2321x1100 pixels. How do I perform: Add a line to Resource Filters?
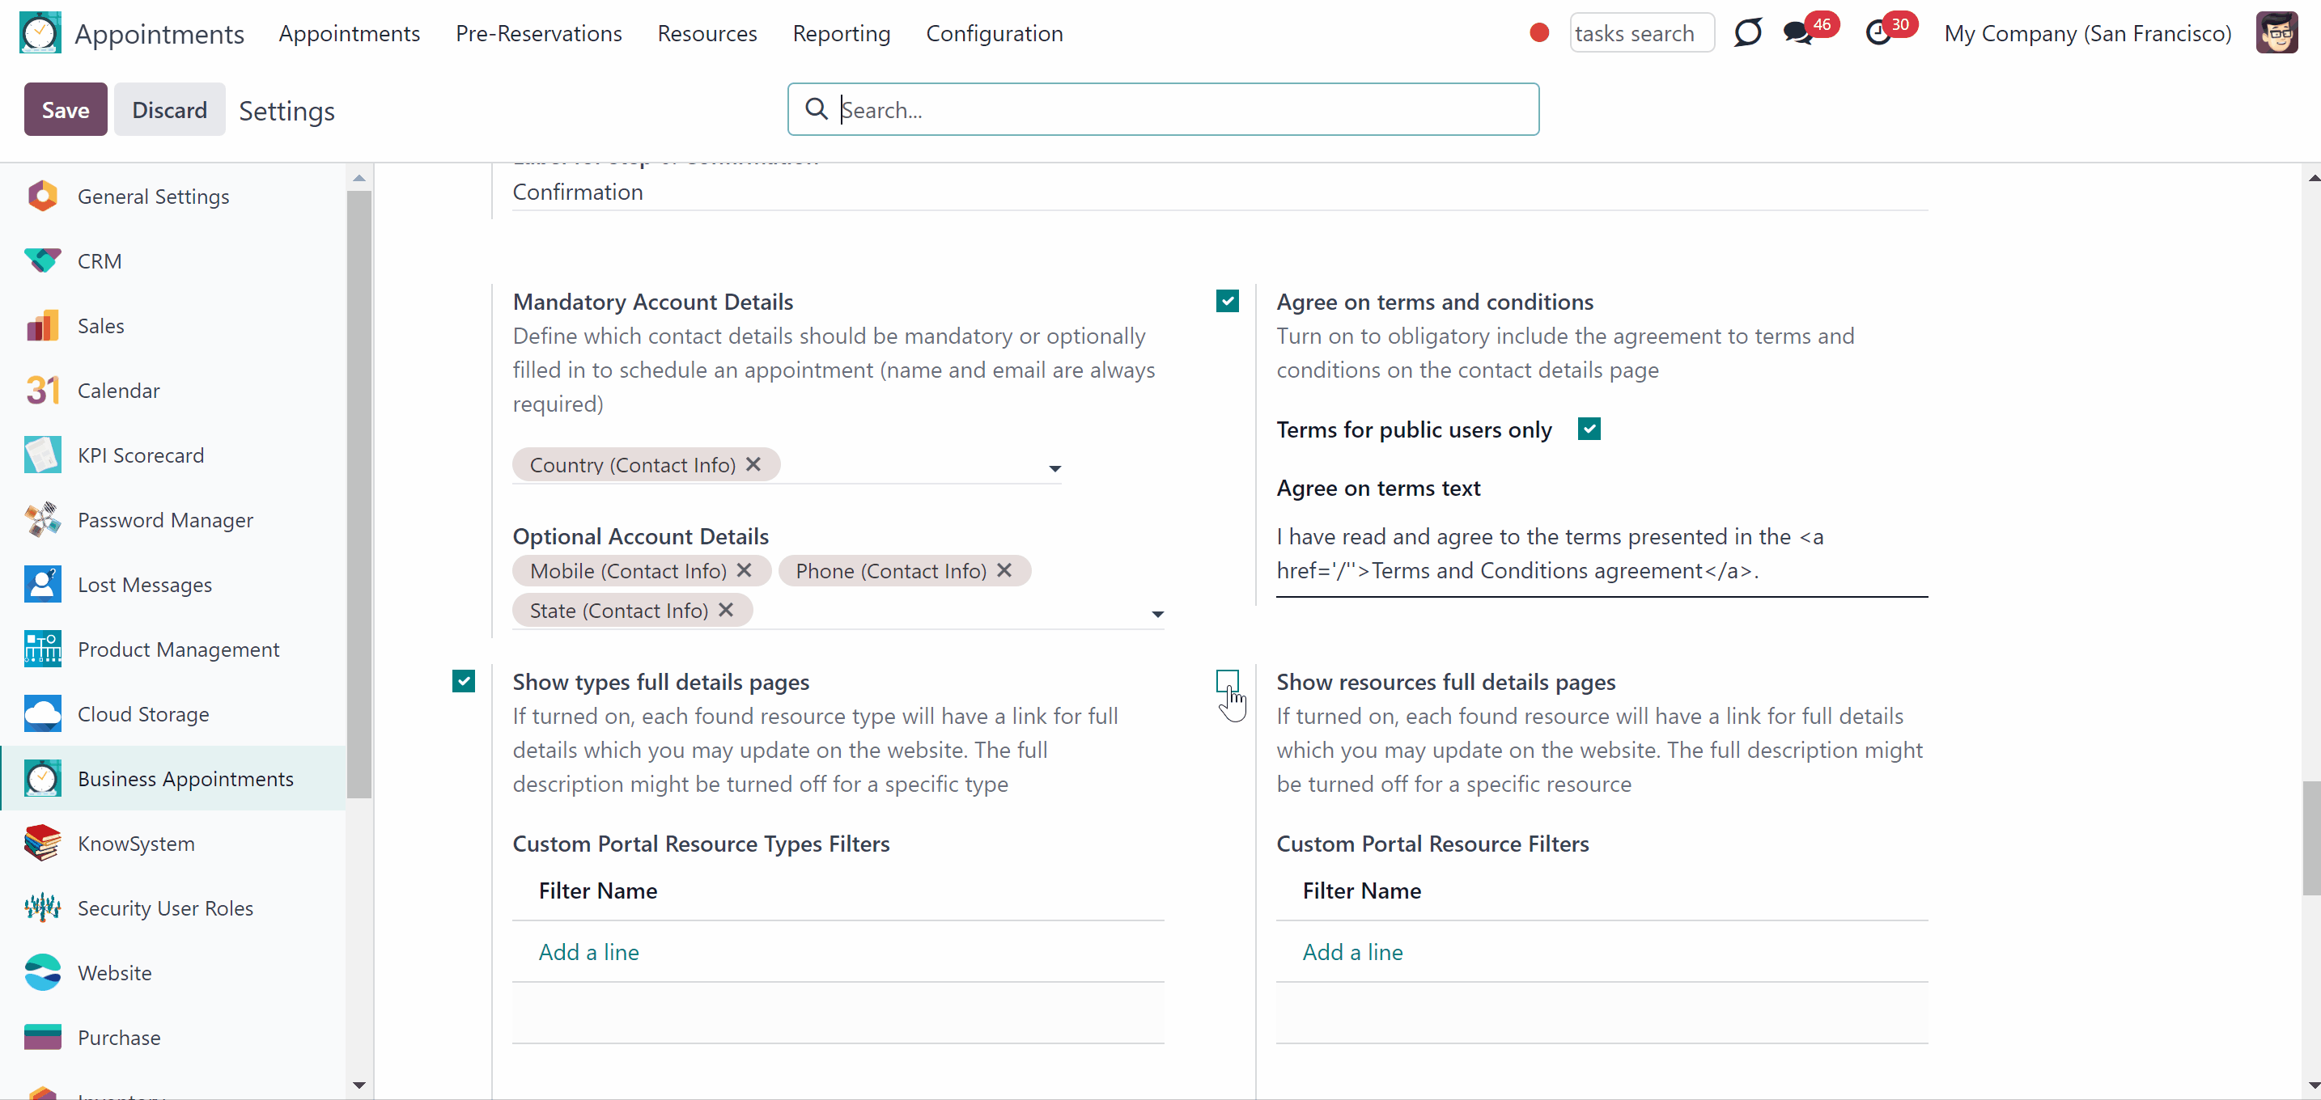(x=1352, y=951)
